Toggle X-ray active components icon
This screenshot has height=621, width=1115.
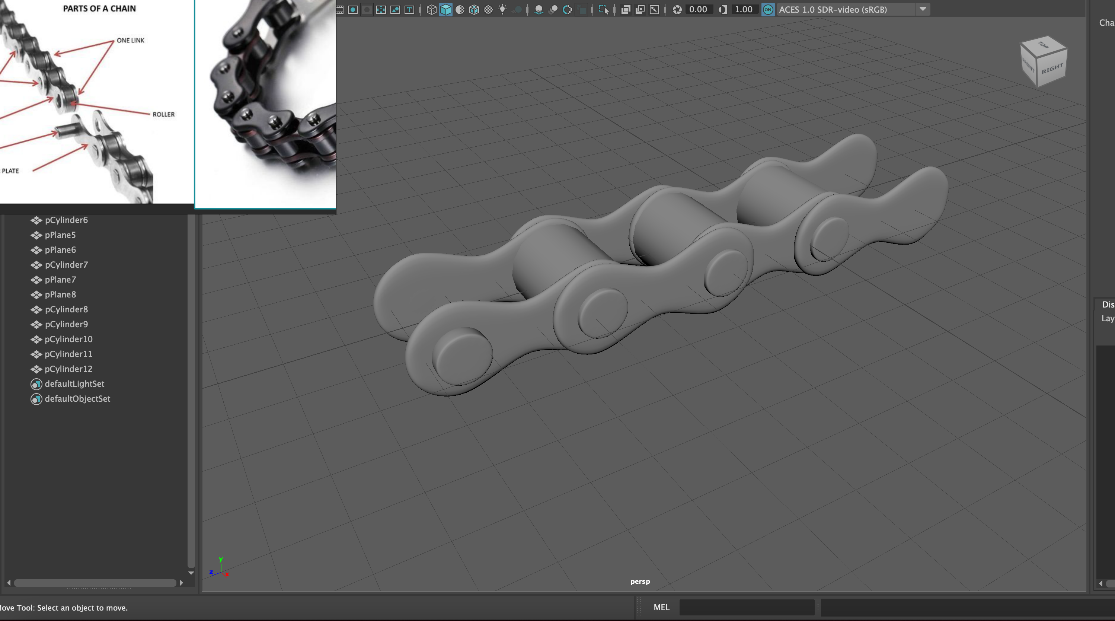(640, 10)
